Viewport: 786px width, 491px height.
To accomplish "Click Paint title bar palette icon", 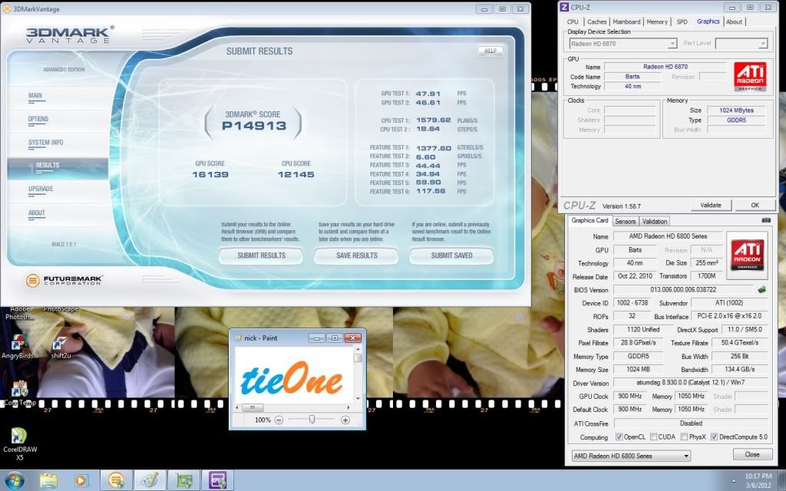I will [238, 338].
